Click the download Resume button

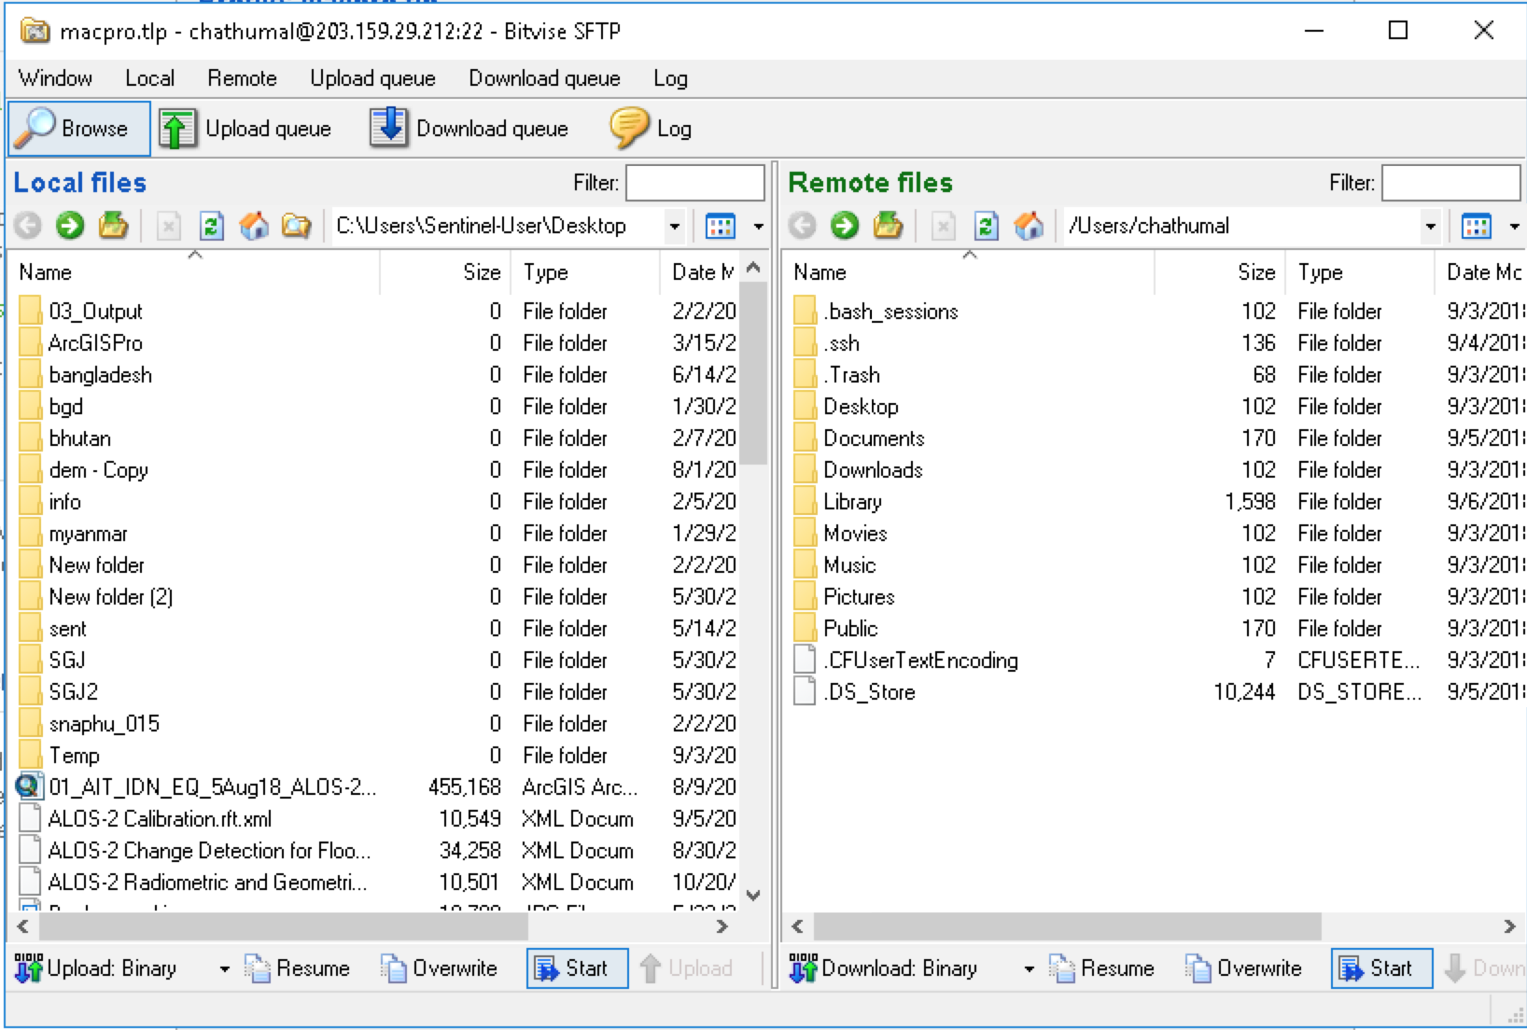(x=1101, y=968)
